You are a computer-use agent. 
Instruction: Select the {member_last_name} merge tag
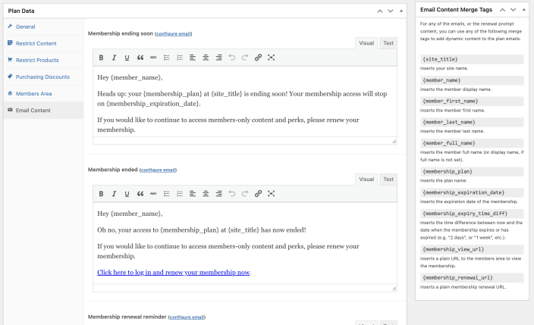pyautogui.click(x=472, y=122)
